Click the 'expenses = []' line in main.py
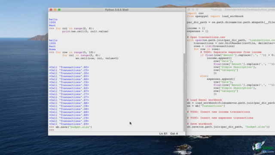This screenshot has width=275, height=155. (198, 31)
